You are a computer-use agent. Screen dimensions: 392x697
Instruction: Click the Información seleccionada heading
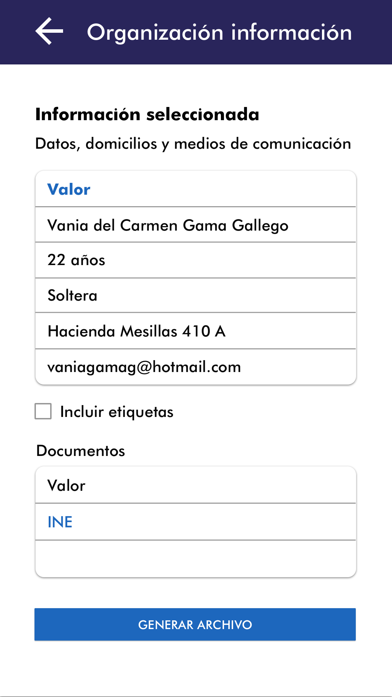pyautogui.click(x=147, y=114)
